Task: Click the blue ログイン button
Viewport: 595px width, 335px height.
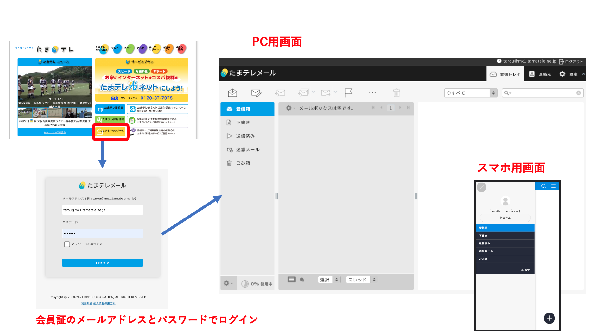Action: (103, 263)
